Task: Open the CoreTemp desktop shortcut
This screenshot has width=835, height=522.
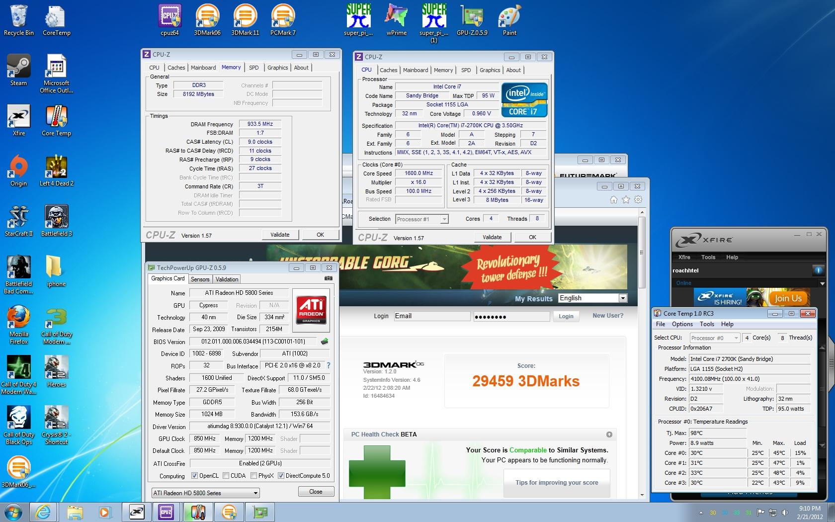Action: (56, 20)
